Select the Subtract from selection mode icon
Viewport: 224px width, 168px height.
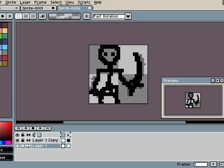[33, 16]
